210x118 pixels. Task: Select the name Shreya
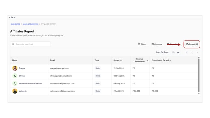22,76
